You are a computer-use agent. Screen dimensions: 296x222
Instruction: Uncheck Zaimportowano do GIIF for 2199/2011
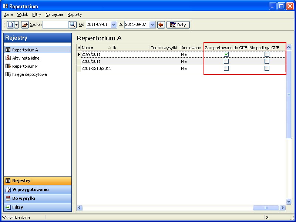(226, 54)
